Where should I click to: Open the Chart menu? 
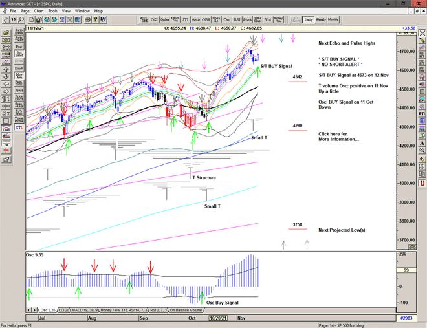tap(39, 11)
